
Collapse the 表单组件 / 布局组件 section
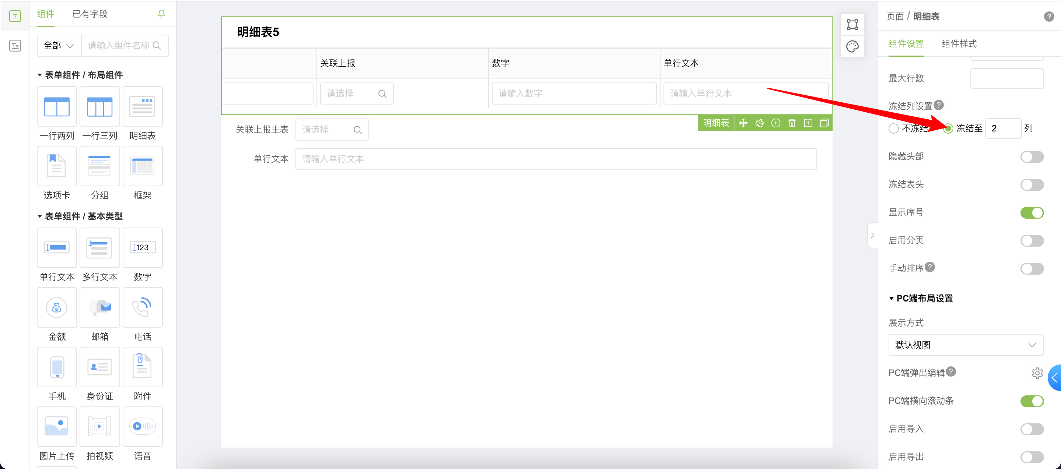[40, 75]
